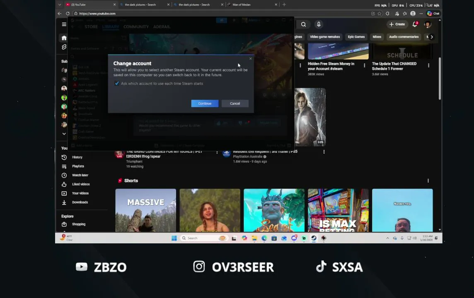Screen dimensions: 474x298
Task: Go to the YouTube Home icon in sidebar
Action: point(64,38)
